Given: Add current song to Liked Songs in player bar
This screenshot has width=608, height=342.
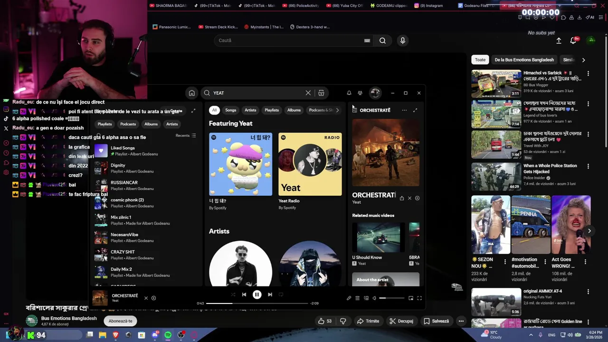Looking at the screenshot, I should point(153,298).
